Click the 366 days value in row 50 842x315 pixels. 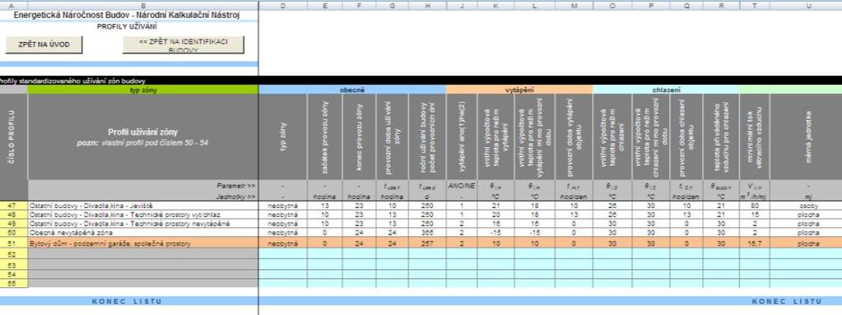coord(427,233)
